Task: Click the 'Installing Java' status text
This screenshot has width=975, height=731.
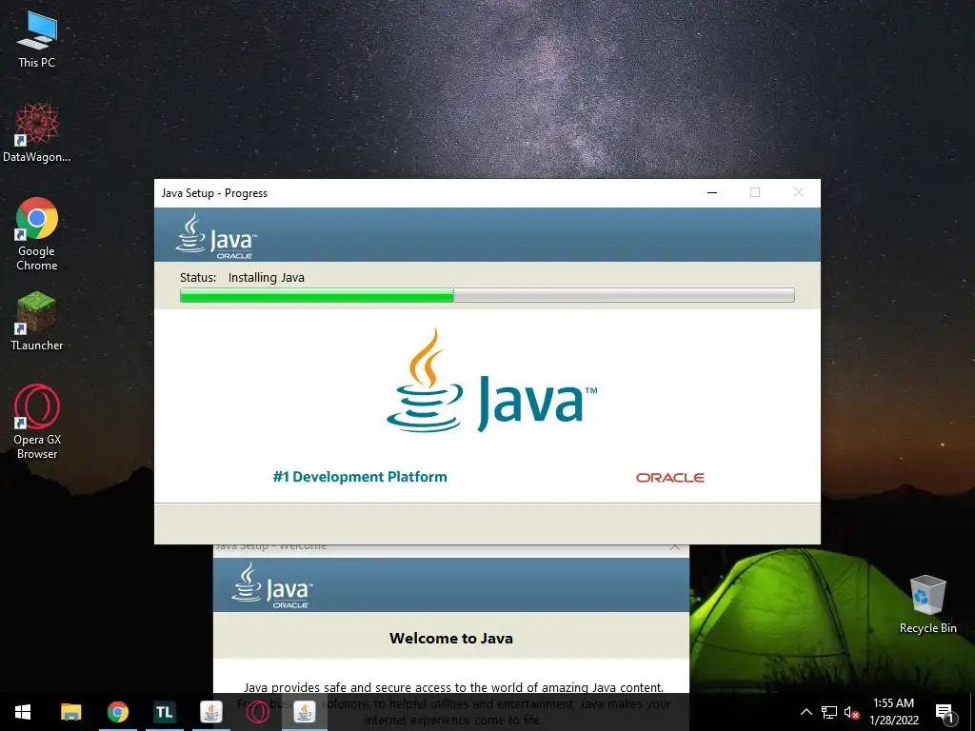Action: tap(267, 278)
